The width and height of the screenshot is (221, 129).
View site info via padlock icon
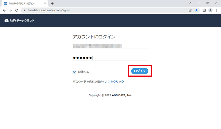tap(25, 10)
